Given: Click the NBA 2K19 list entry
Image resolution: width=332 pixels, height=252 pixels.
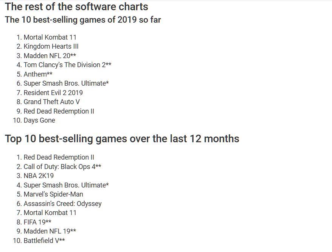Looking at the screenshot, I should pos(39,176).
